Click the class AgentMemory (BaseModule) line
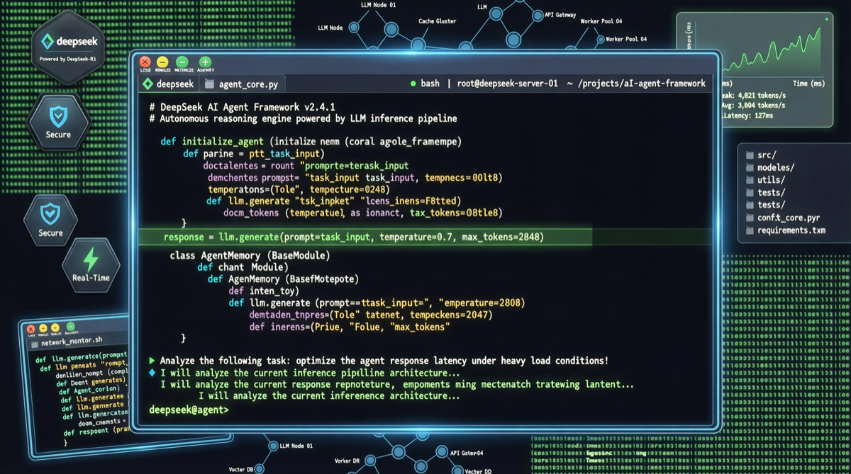Viewport: 851px width, 474px height. pos(250,255)
